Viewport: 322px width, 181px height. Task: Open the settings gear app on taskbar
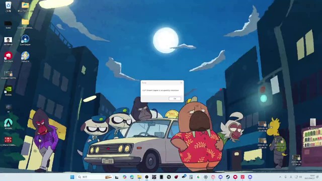click(x=206, y=177)
